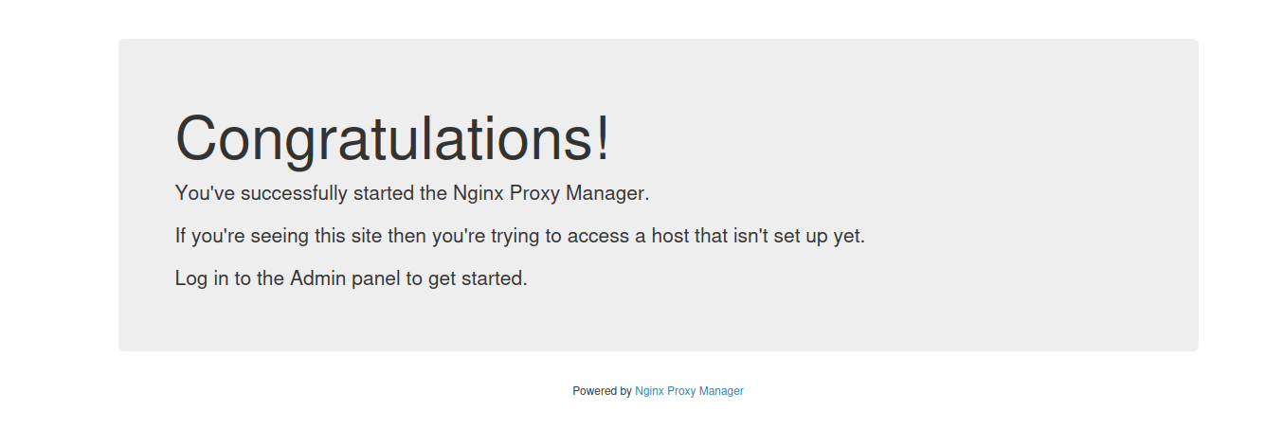1283x429 pixels.
Task: Click the "Powered by" footer text
Action: [602, 391]
